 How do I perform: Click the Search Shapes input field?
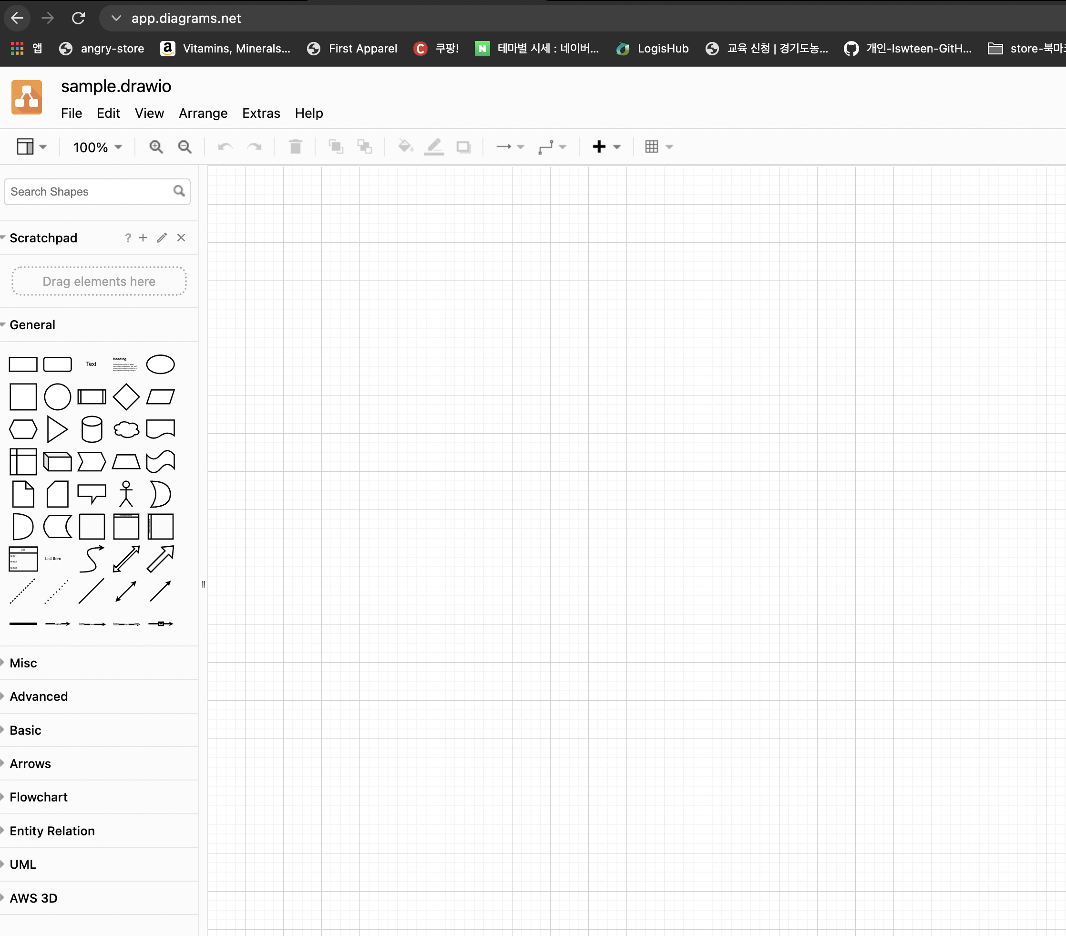point(89,192)
